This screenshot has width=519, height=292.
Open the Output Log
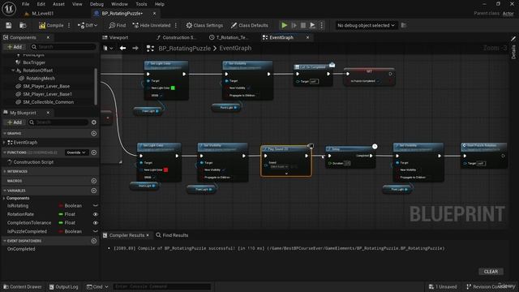63,286
